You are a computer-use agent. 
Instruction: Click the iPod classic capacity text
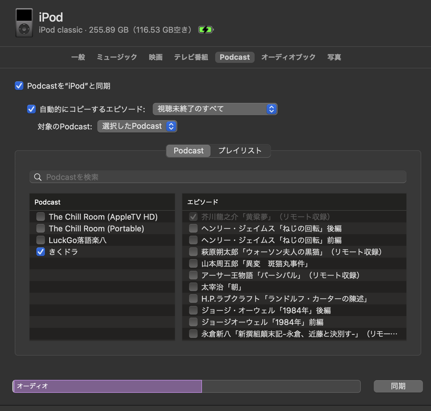click(x=115, y=30)
